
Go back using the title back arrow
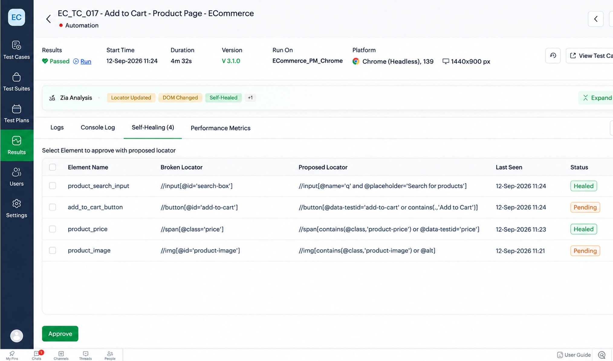click(x=48, y=19)
